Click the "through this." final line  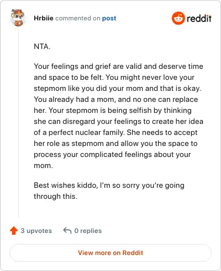(x=55, y=196)
